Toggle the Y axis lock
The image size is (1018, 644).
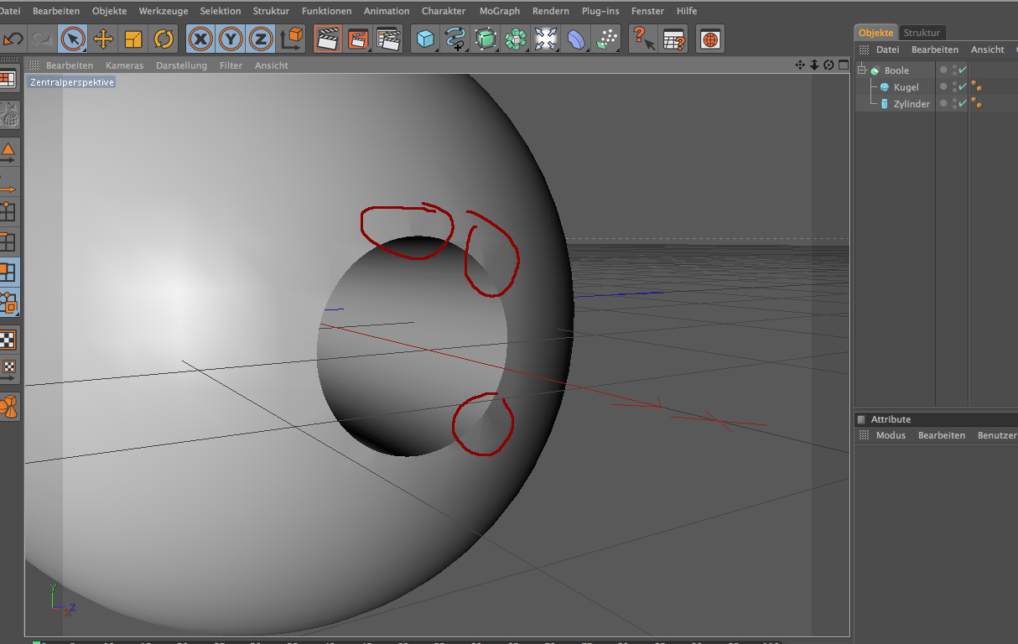click(x=231, y=39)
